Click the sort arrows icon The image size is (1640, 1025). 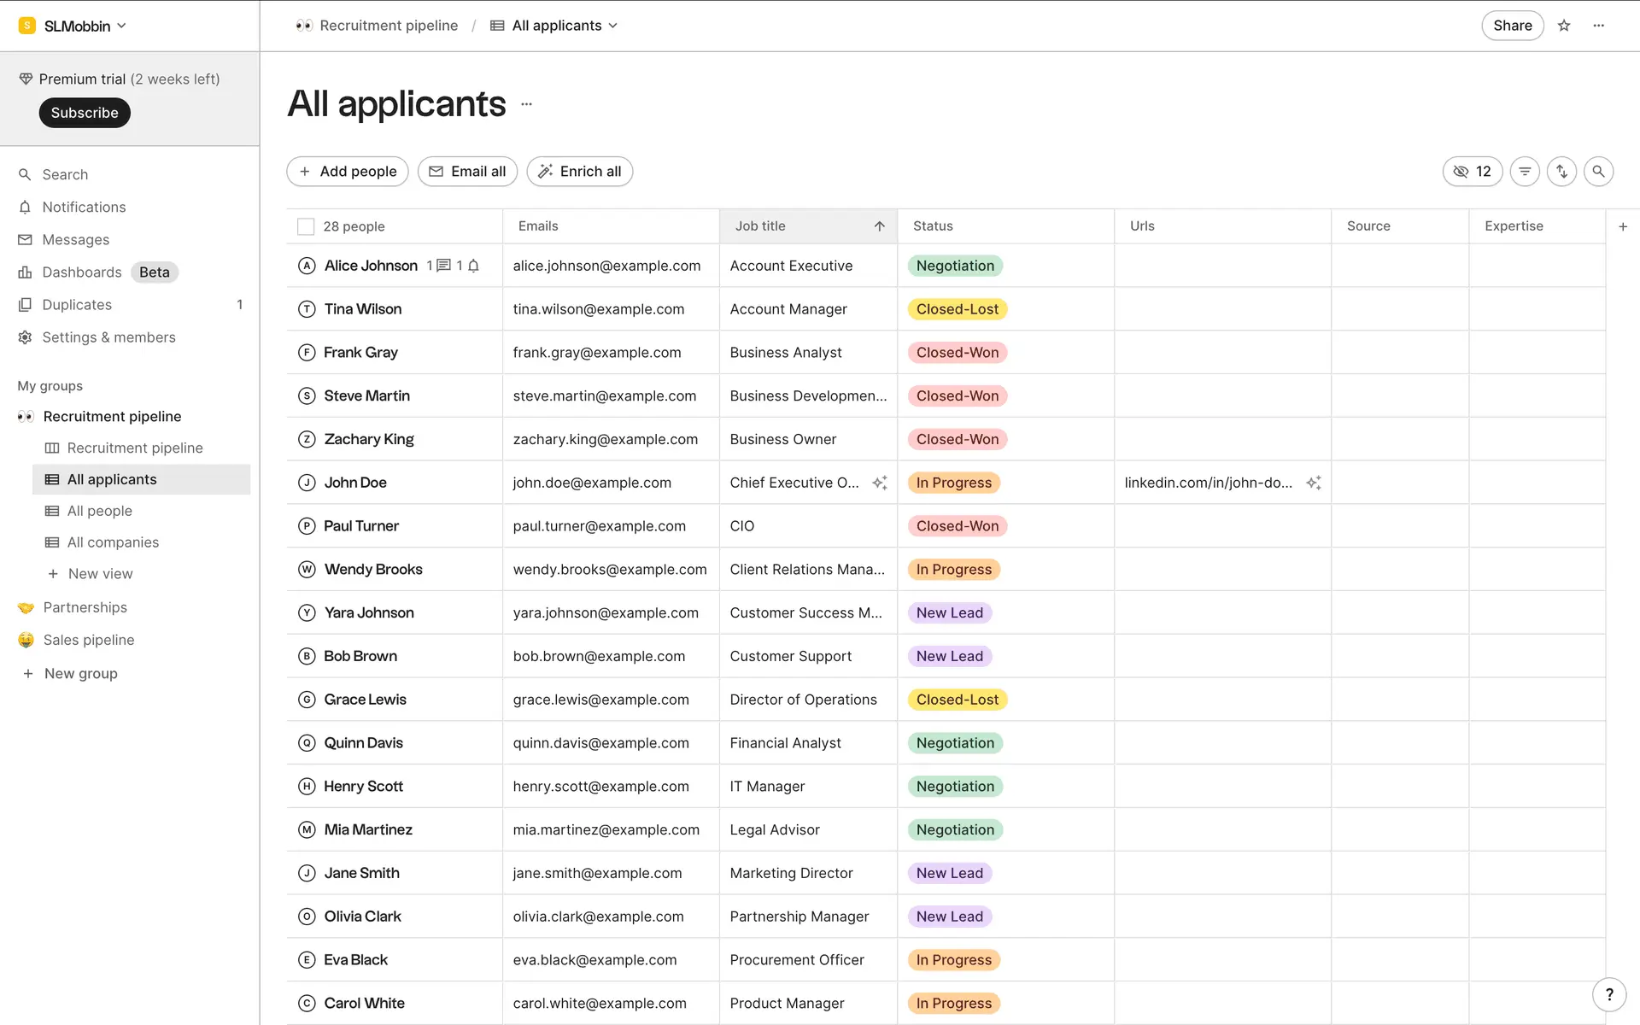[x=1561, y=172]
